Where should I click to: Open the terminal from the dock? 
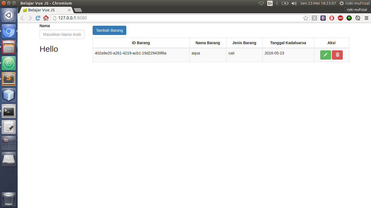(9, 111)
